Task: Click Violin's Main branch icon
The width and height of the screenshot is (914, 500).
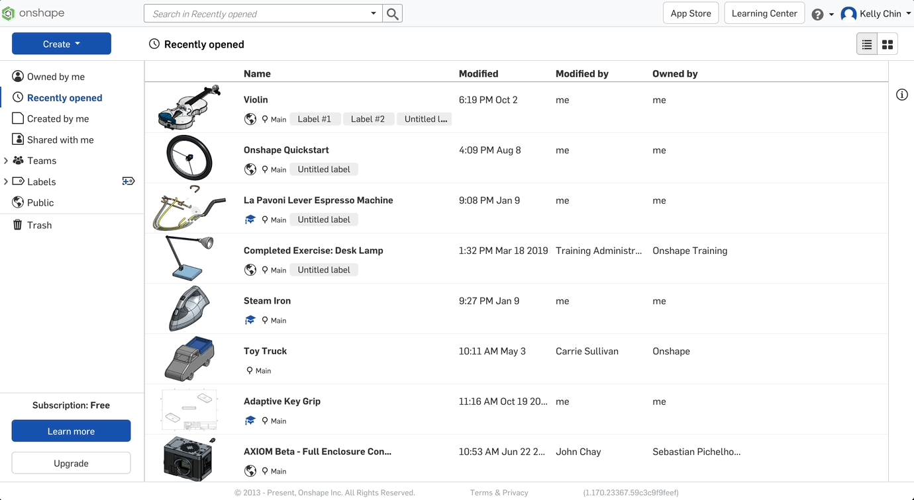Action: tap(265, 119)
